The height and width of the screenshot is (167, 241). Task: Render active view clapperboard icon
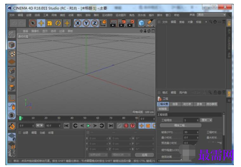point(113,23)
